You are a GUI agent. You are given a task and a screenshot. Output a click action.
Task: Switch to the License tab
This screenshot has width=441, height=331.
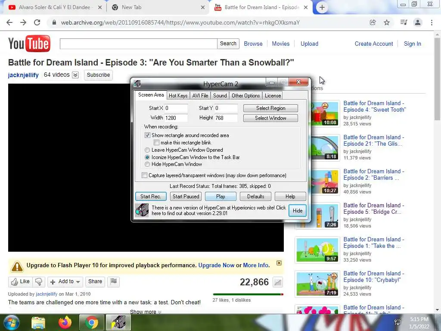[x=273, y=96]
